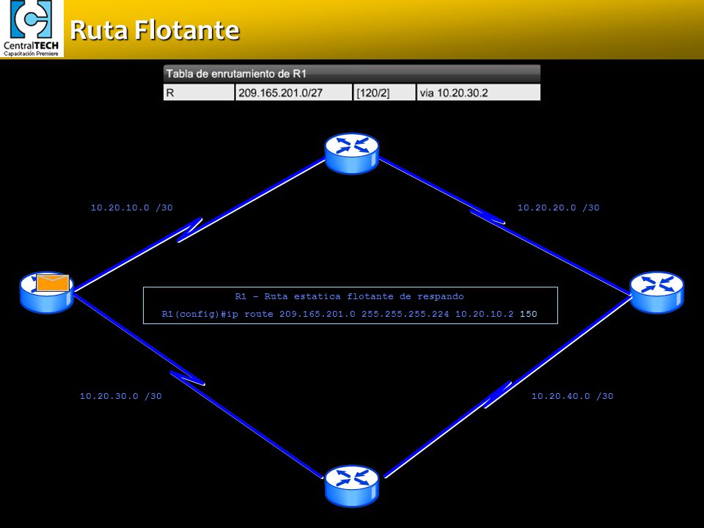Click the '10.20.40.0 /30' network label

coord(572,396)
